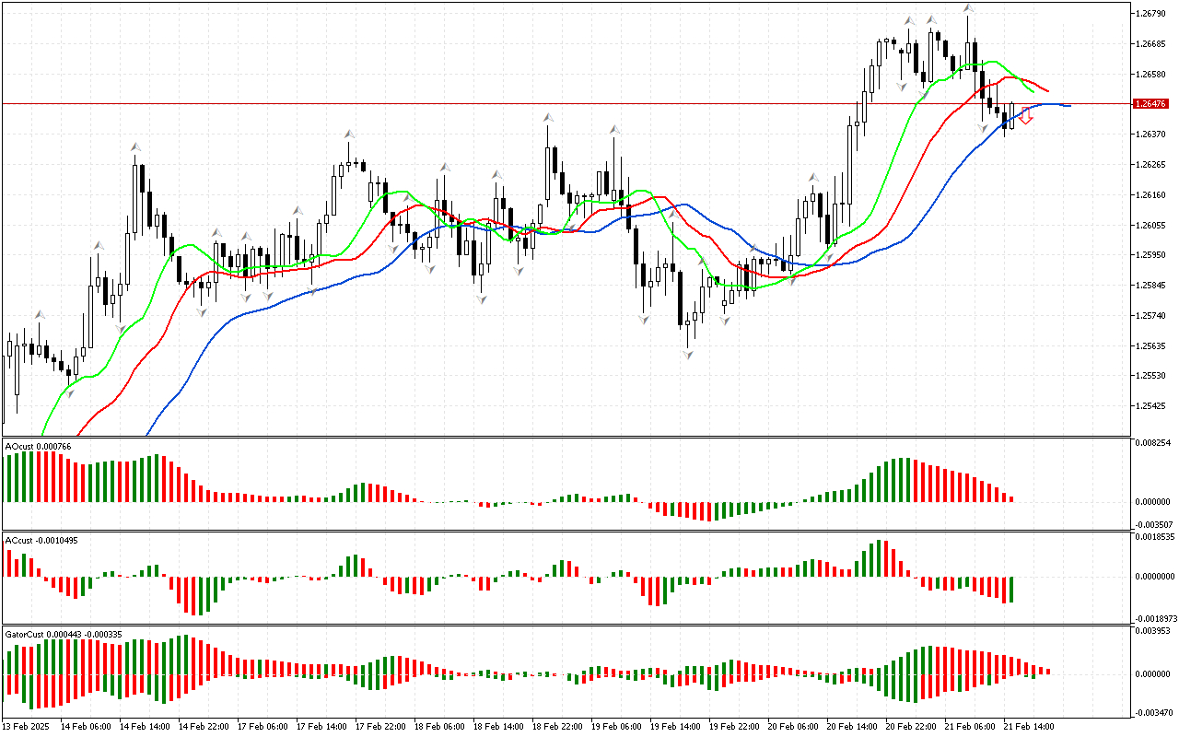This screenshot has width=1179, height=737.
Task: Click the 17 Feb 14:00 time label
Action: 321,727
